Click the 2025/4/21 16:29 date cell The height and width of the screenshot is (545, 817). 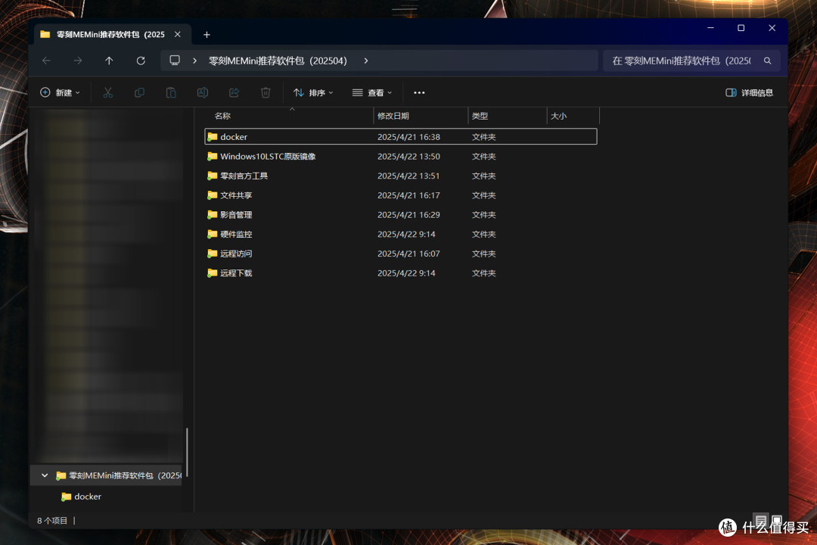point(408,215)
